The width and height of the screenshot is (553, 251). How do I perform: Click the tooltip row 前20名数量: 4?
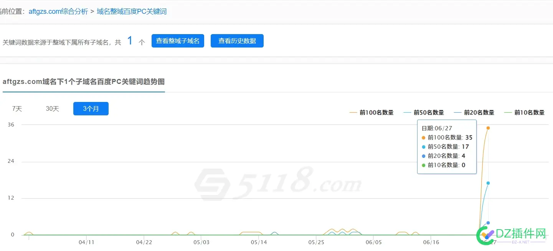443,156
